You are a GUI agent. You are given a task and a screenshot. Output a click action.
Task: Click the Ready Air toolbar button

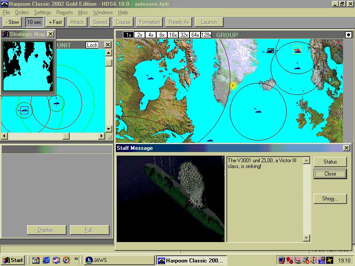[x=179, y=22]
